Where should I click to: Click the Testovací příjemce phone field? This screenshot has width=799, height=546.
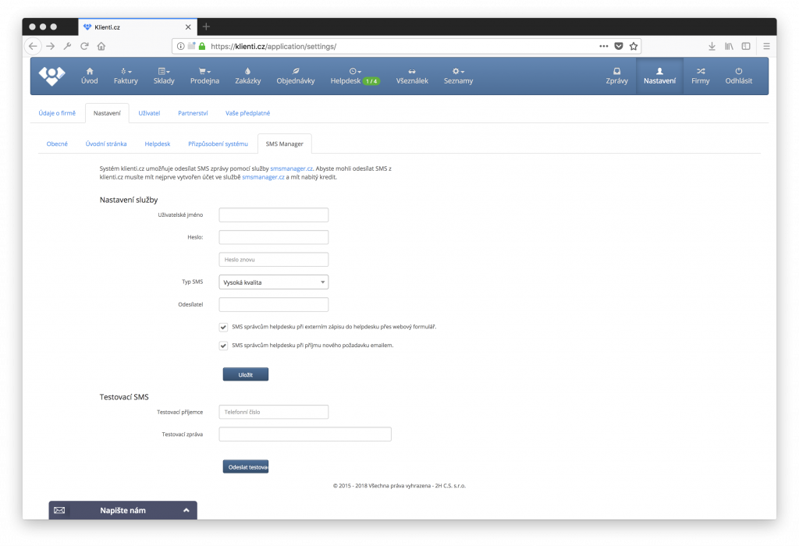tap(273, 412)
